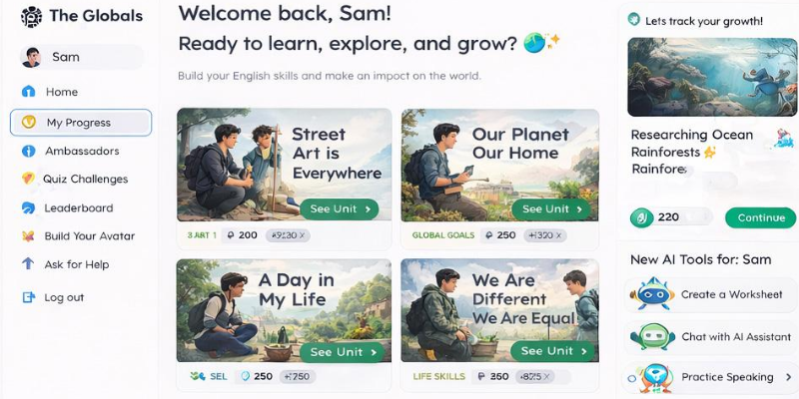Click the Home house icon
The width and height of the screenshot is (799, 399).
[x=29, y=92]
